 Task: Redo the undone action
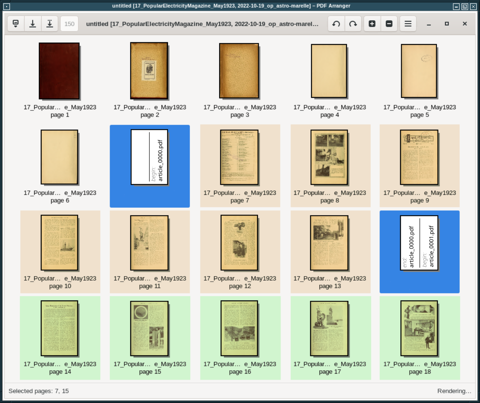pyautogui.click(x=353, y=24)
